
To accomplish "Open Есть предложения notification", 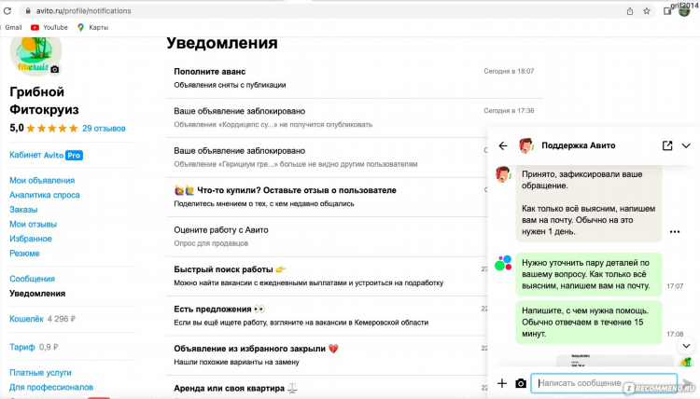I will [327, 316].
